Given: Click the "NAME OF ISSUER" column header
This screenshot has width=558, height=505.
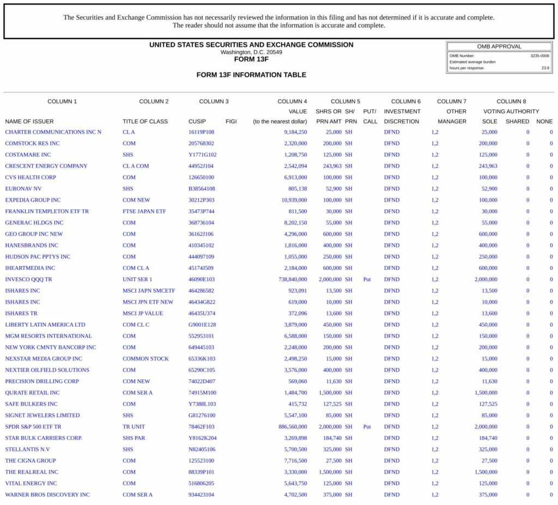Looking at the screenshot, I should [29, 121].
